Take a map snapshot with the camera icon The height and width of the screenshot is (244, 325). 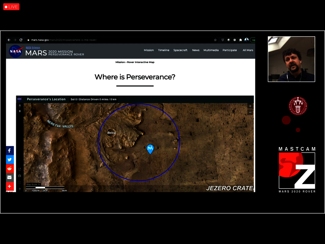click(20, 176)
